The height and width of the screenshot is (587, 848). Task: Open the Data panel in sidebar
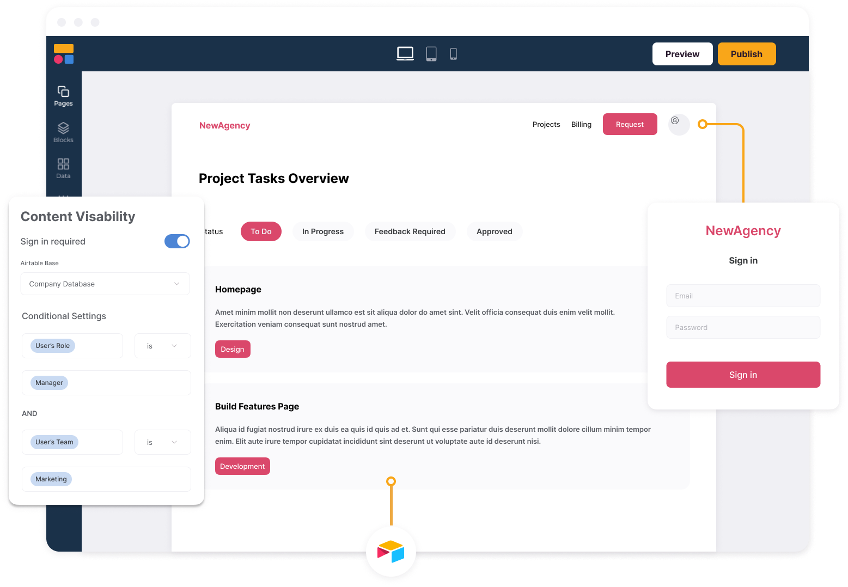pos(63,168)
